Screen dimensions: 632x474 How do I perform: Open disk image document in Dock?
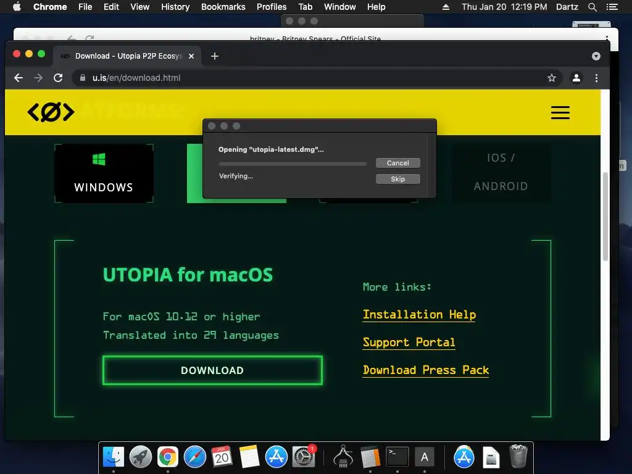point(491,457)
